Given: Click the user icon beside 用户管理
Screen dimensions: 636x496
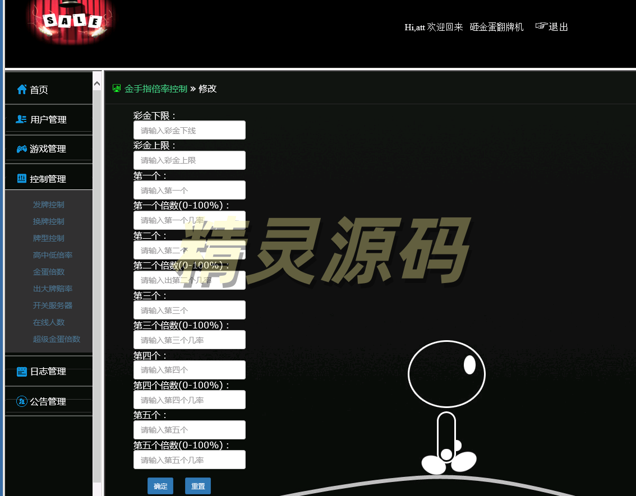Looking at the screenshot, I should (21, 119).
